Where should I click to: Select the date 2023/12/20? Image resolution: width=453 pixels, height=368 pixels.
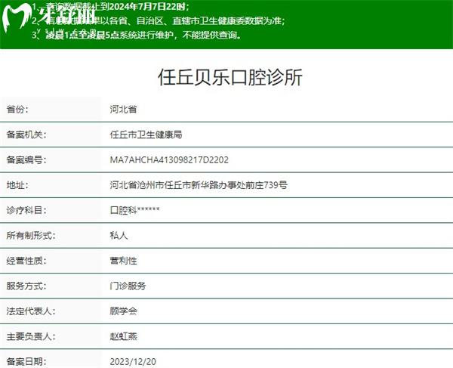click(133, 362)
